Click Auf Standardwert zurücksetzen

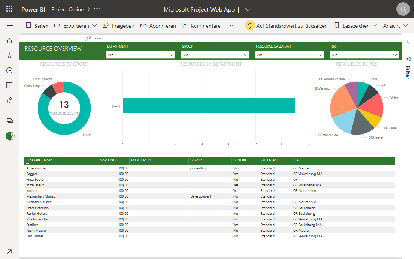[x=286, y=25]
